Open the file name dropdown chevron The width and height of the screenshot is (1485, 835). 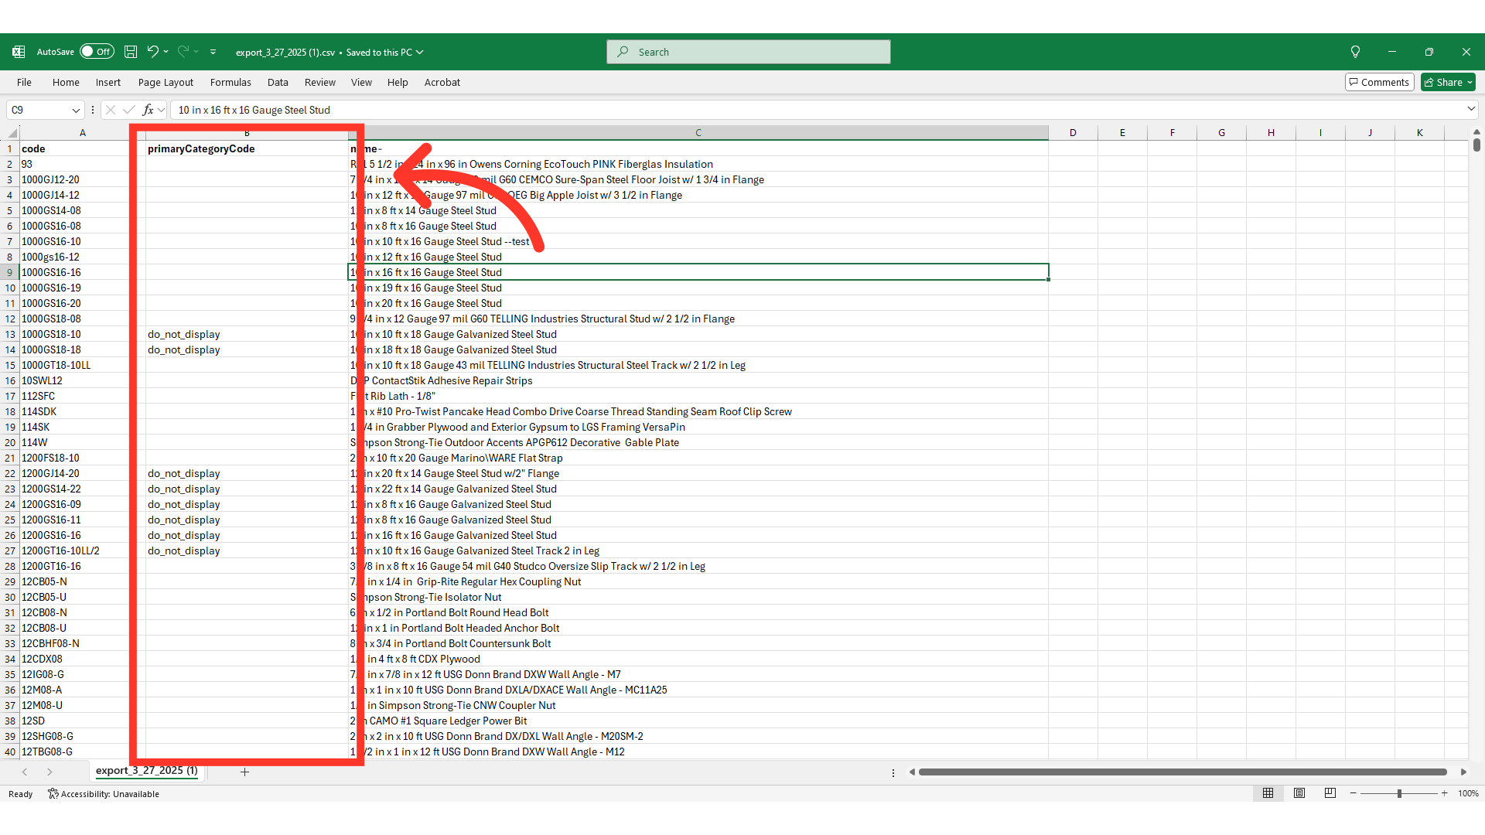(420, 52)
